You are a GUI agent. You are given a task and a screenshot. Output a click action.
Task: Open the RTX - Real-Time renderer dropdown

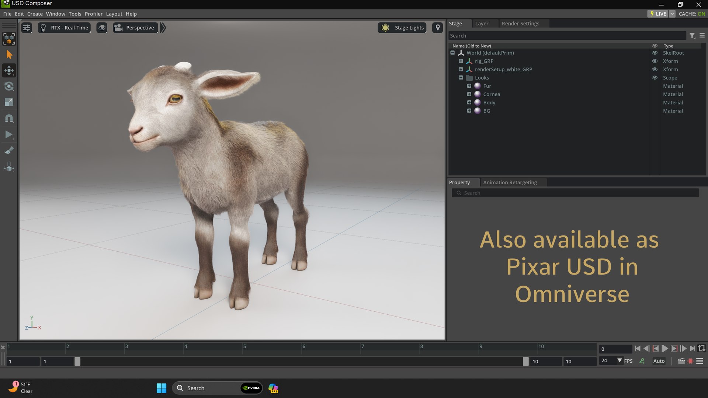pos(64,28)
